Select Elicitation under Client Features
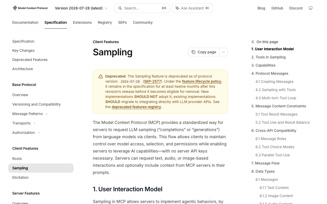The image size is (327, 204). (20, 177)
